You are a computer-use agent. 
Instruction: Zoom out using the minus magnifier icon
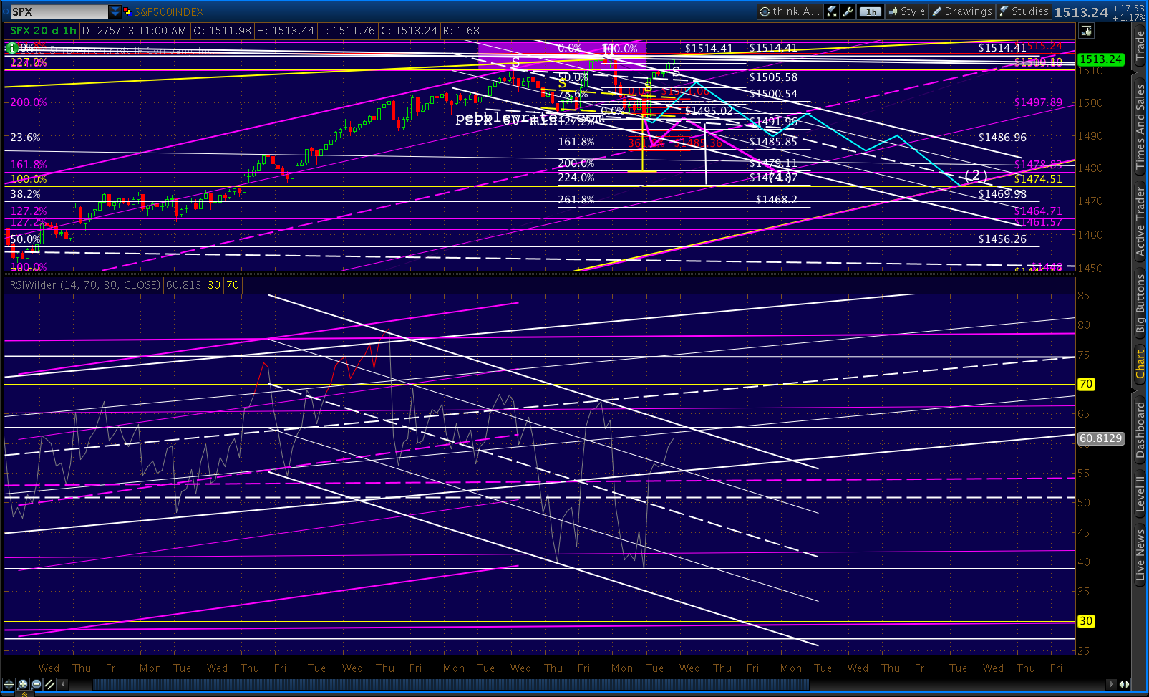[37, 684]
